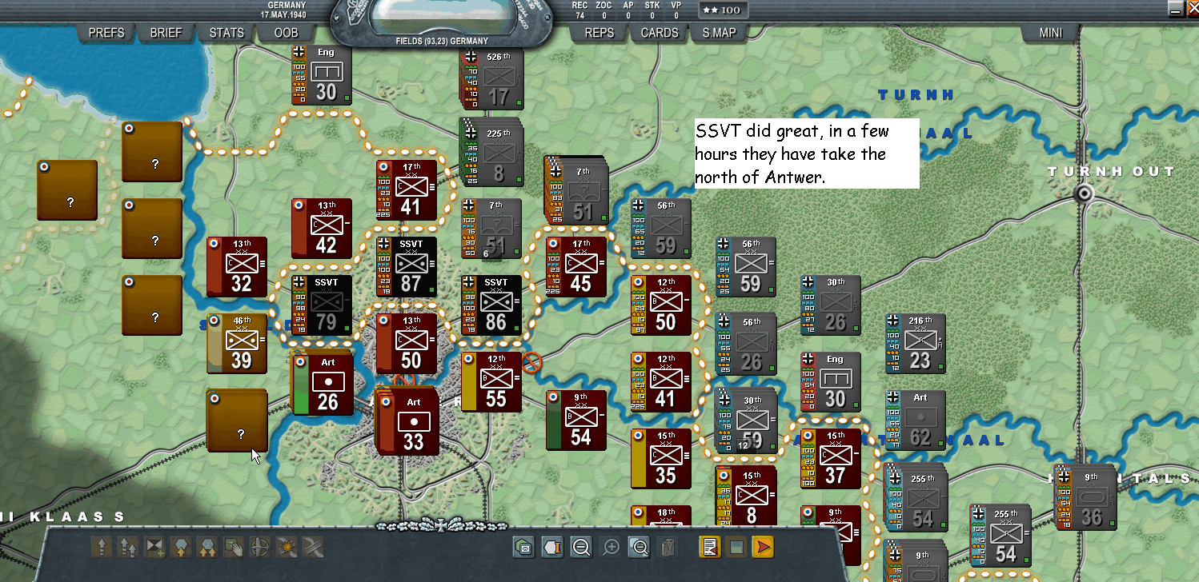This screenshot has width=1199, height=582.
Task: Select the French 13th unit numbered 32
Action: pos(238,267)
